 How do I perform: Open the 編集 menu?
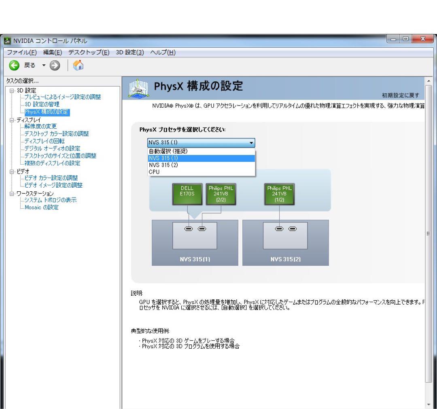tap(52, 52)
